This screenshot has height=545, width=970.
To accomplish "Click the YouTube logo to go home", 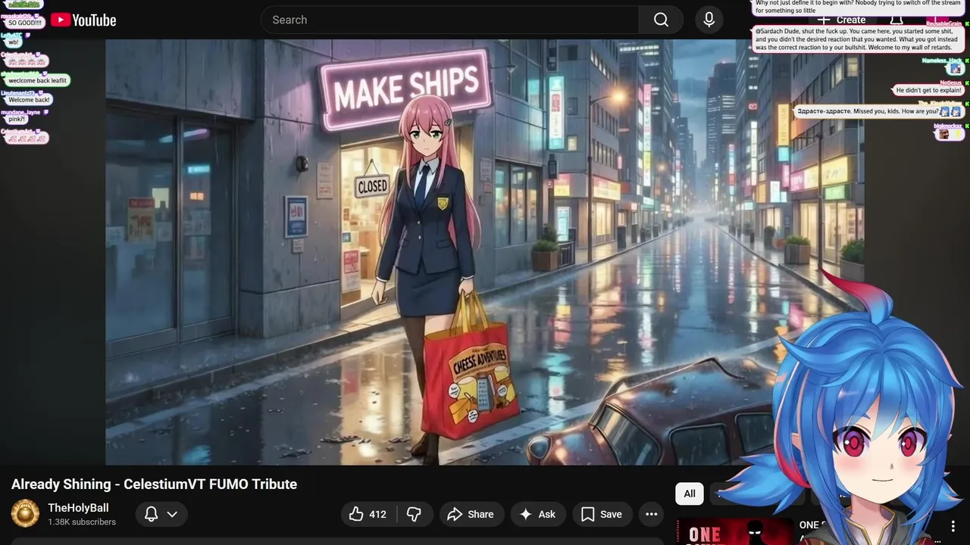I will (84, 20).
